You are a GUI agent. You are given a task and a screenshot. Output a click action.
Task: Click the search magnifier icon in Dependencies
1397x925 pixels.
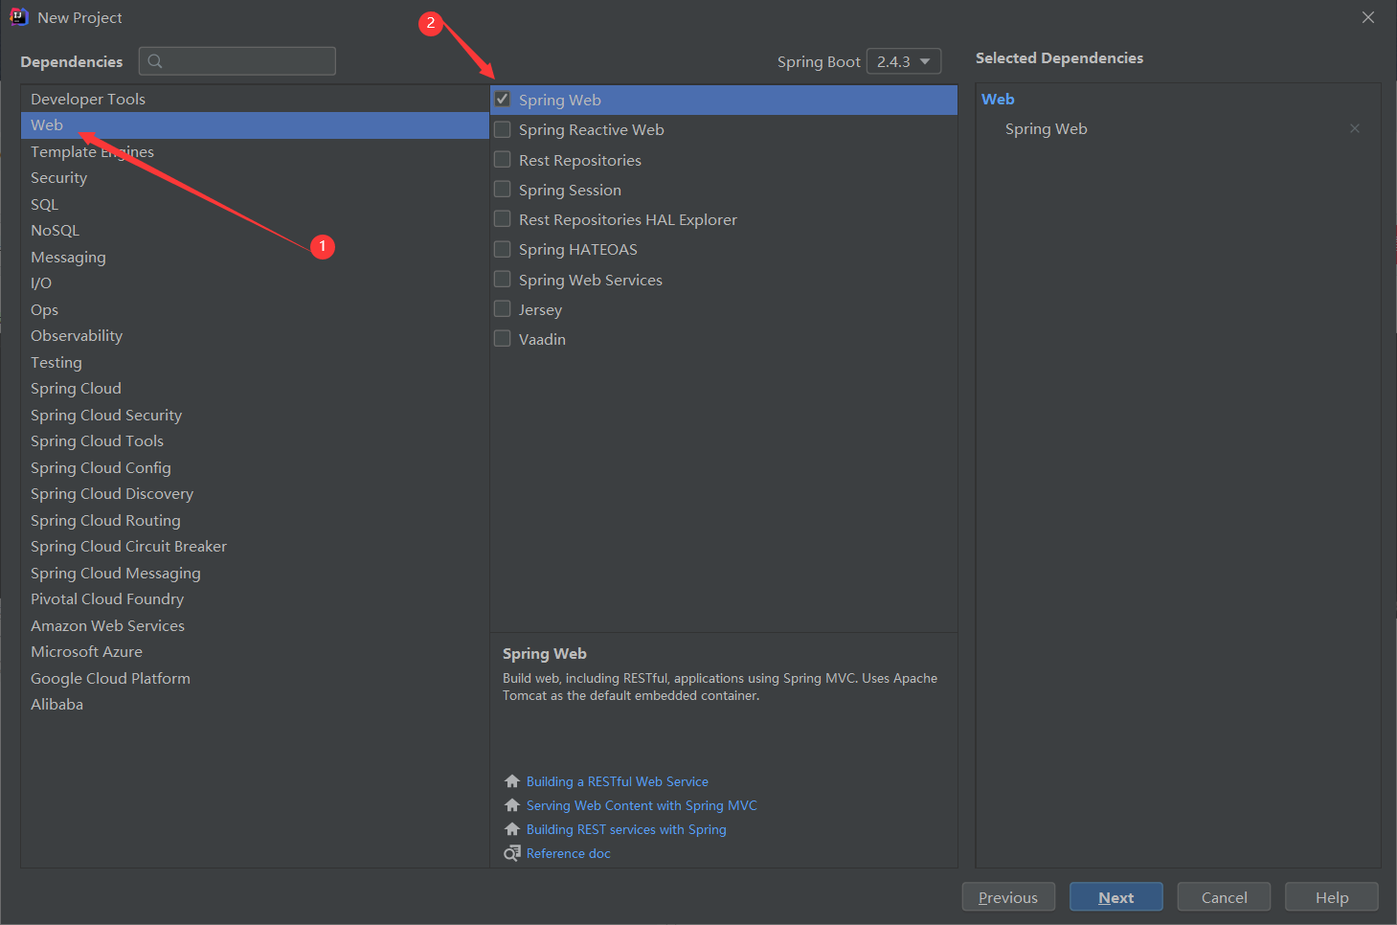155,61
